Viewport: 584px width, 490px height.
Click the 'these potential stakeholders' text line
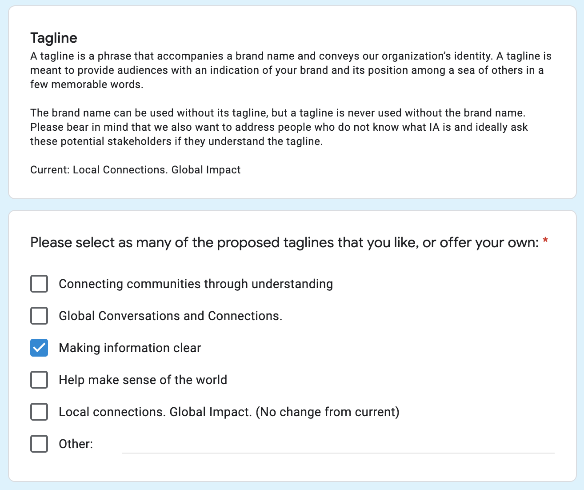pos(176,141)
